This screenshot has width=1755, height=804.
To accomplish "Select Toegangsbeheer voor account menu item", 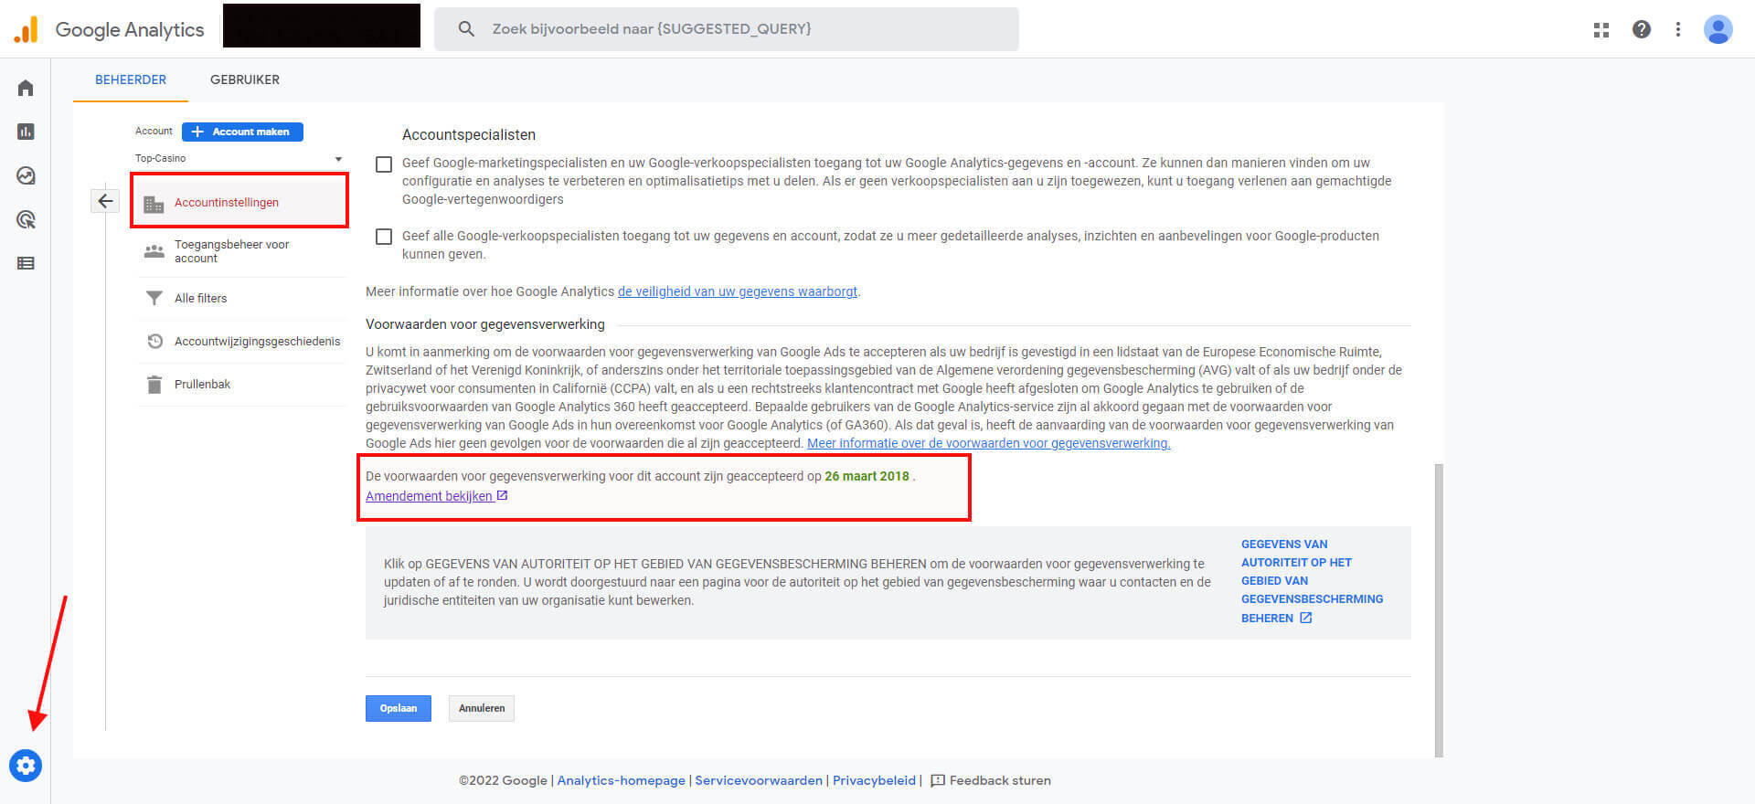I will 242,251.
